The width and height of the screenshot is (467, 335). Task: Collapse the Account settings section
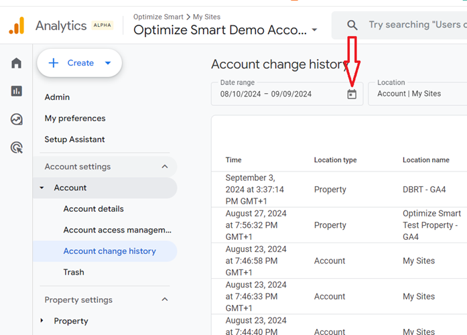click(165, 166)
